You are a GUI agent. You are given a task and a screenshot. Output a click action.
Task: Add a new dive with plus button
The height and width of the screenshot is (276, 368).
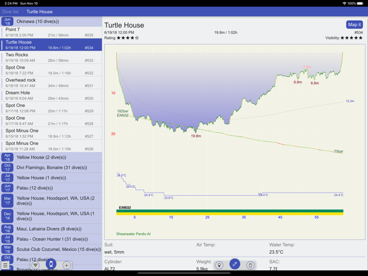[66, 265]
